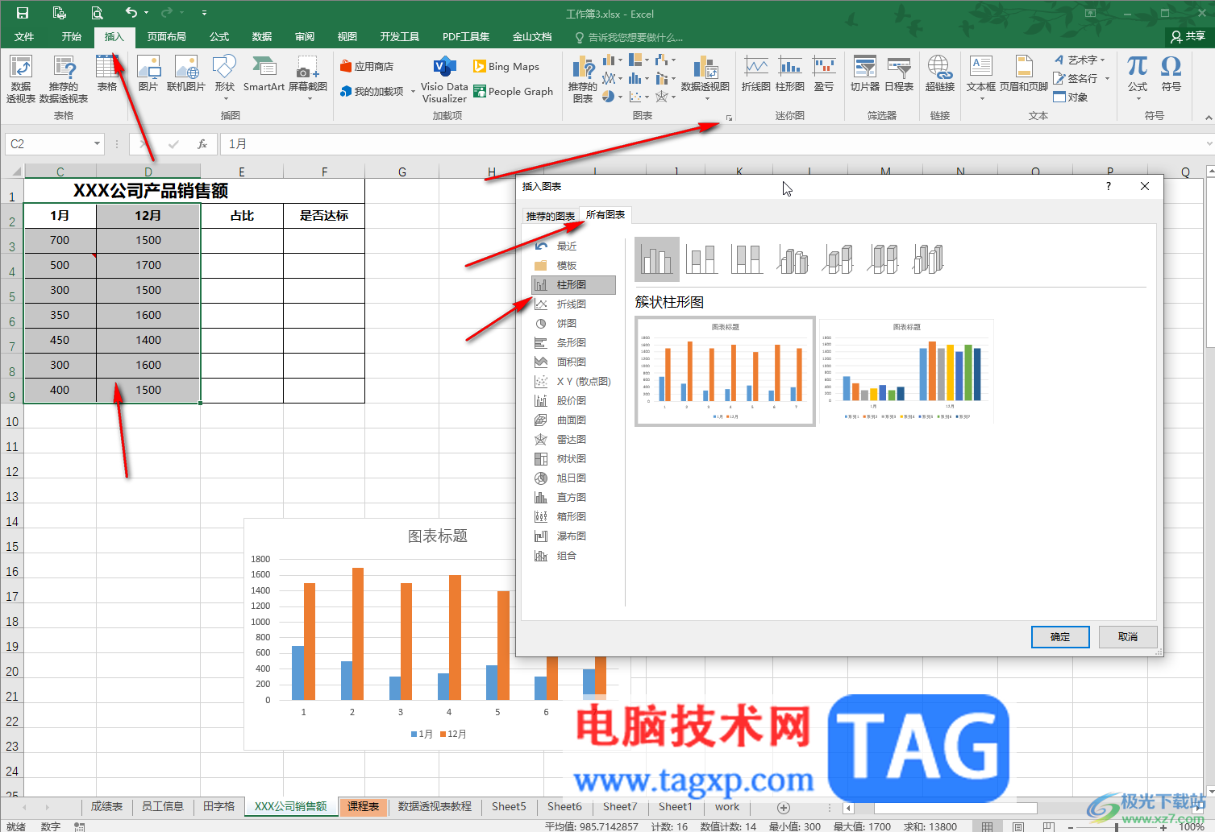
Task: Click the Pictures insert icon
Action: [148, 73]
